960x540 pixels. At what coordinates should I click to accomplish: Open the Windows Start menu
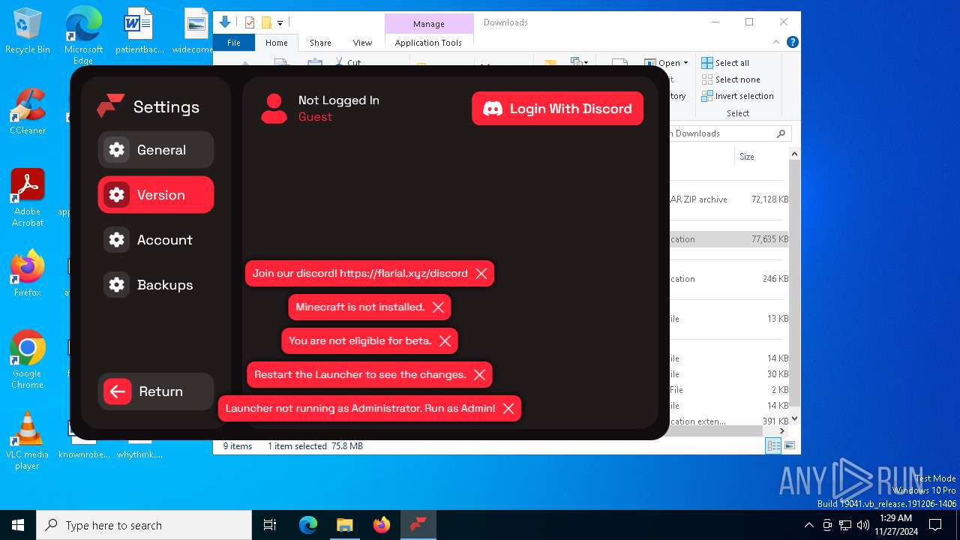tap(18, 525)
